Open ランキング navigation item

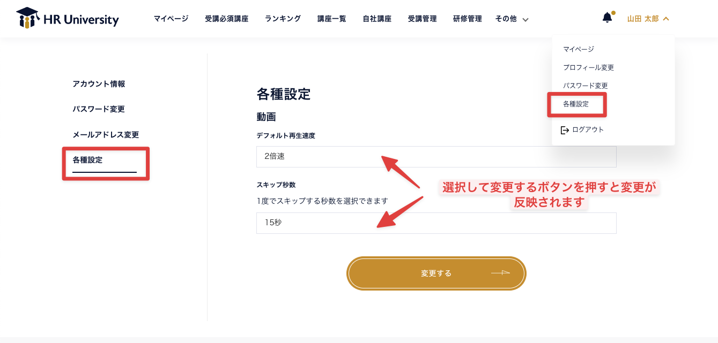point(283,19)
